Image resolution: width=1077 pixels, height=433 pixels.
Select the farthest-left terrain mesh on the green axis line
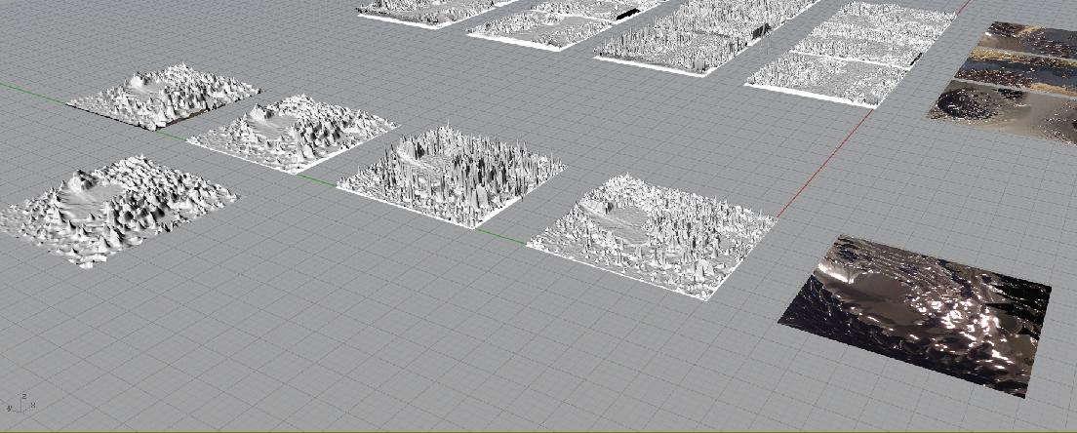(164, 97)
